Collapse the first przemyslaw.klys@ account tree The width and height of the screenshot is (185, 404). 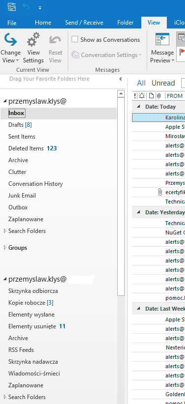pos(5,102)
